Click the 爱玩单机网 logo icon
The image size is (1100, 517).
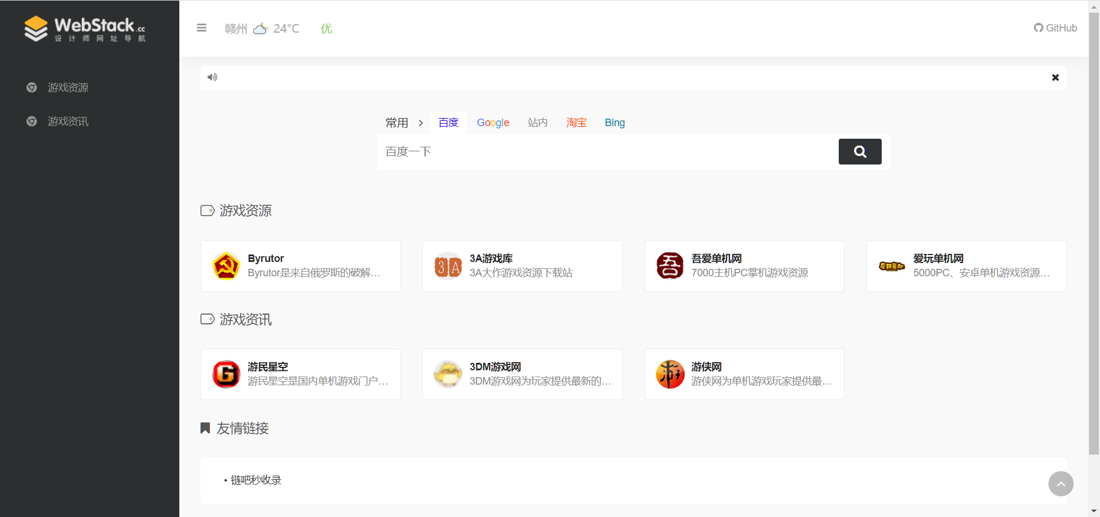[892, 266]
